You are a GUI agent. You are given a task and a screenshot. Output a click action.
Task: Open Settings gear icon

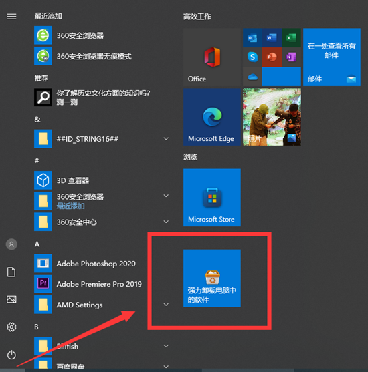[x=11, y=327]
